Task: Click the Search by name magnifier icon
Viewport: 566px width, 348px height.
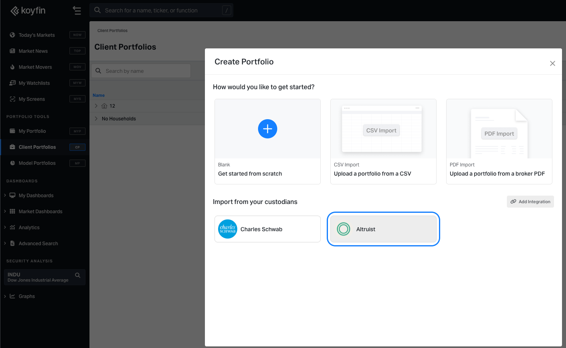Action: tap(98, 71)
